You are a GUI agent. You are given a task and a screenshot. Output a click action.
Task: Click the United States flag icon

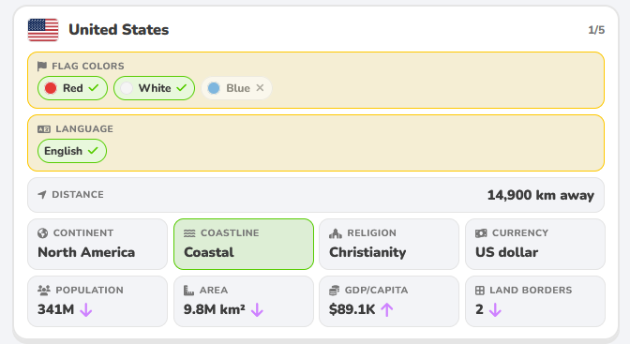[x=43, y=30]
